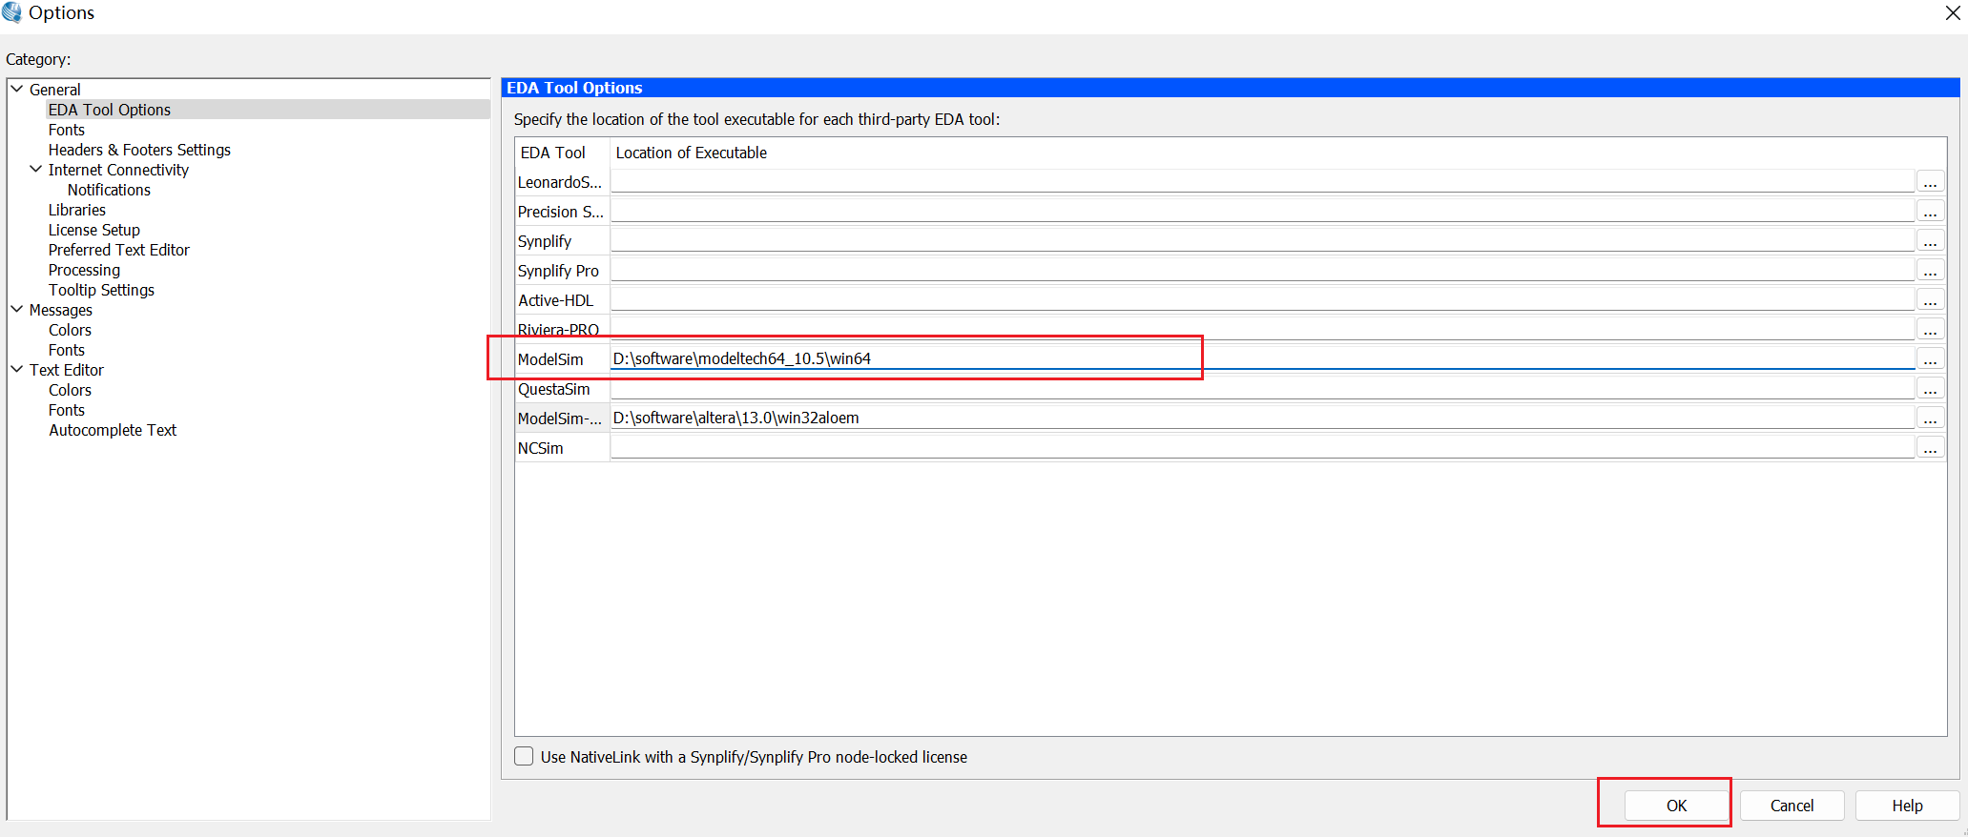Select EDA Tool Options in tree
The width and height of the screenshot is (1968, 837).
click(110, 110)
